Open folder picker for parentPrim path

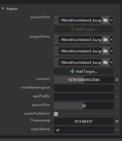click(x=105, y=20)
